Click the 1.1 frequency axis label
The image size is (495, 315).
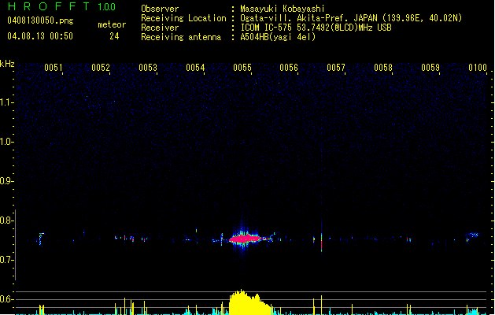tap(6, 102)
